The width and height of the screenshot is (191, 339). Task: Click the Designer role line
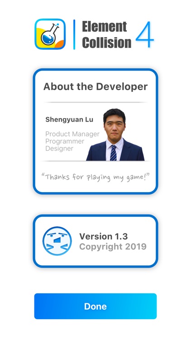pyautogui.click(x=59, y=148)
